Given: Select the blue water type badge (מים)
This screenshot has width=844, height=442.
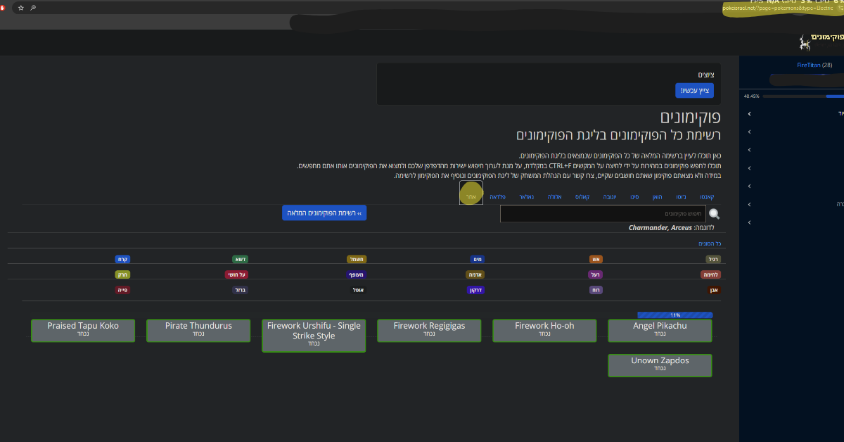Looking at the screenshot, I should pos(477,260).
